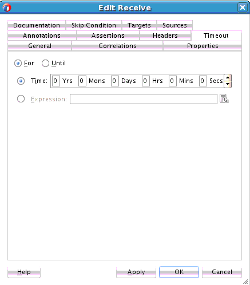
Task: Click the Oracle app icon in title bar
Action: (7, 7)
